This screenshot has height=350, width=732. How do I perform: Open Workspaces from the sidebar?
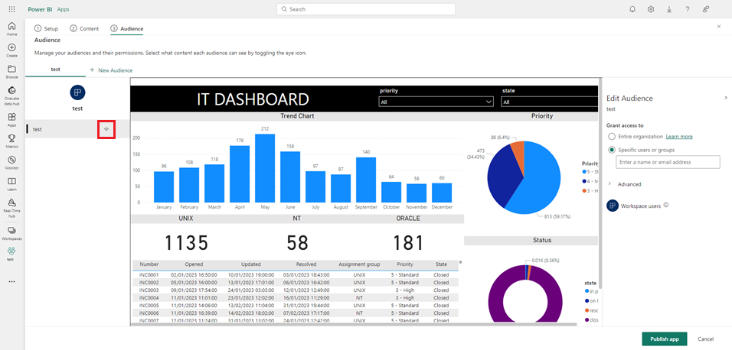pos(11,232)
